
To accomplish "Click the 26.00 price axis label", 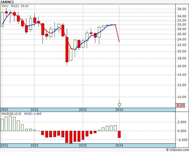I will pyautogui.click(x=182, y=34).
